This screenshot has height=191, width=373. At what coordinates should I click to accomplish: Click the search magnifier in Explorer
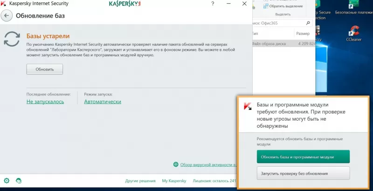(x=308, y=23)
